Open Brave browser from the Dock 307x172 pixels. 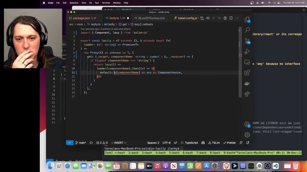tap(226, 166)
